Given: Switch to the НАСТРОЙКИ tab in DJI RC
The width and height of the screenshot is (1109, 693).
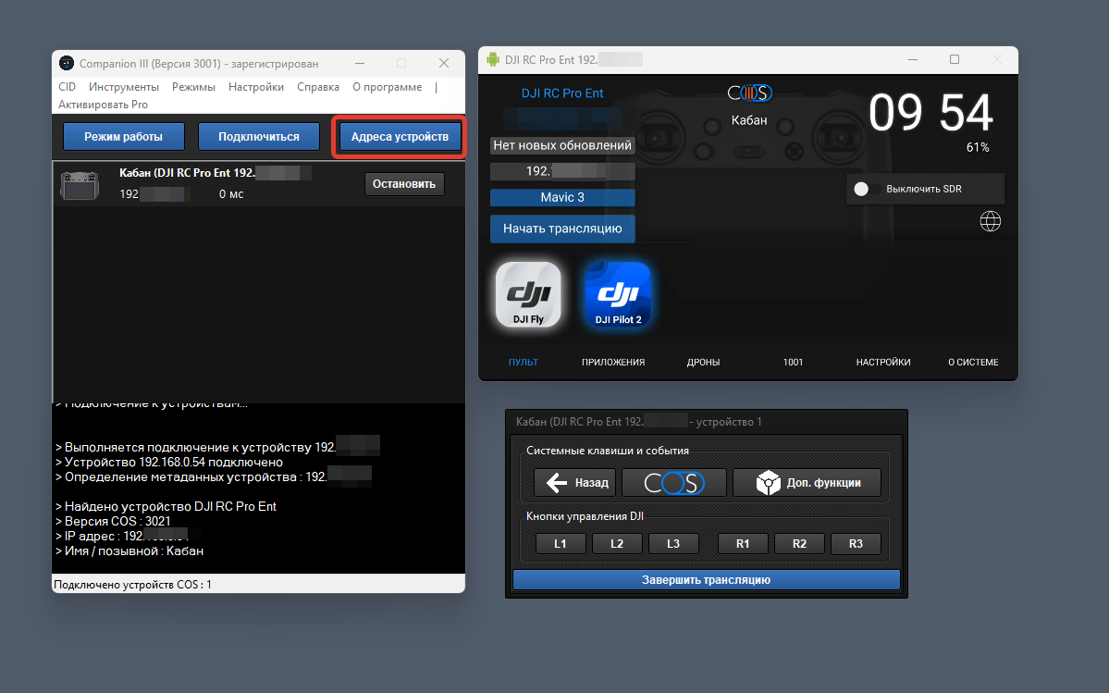Looking at the screenshot, I should 883,362.
